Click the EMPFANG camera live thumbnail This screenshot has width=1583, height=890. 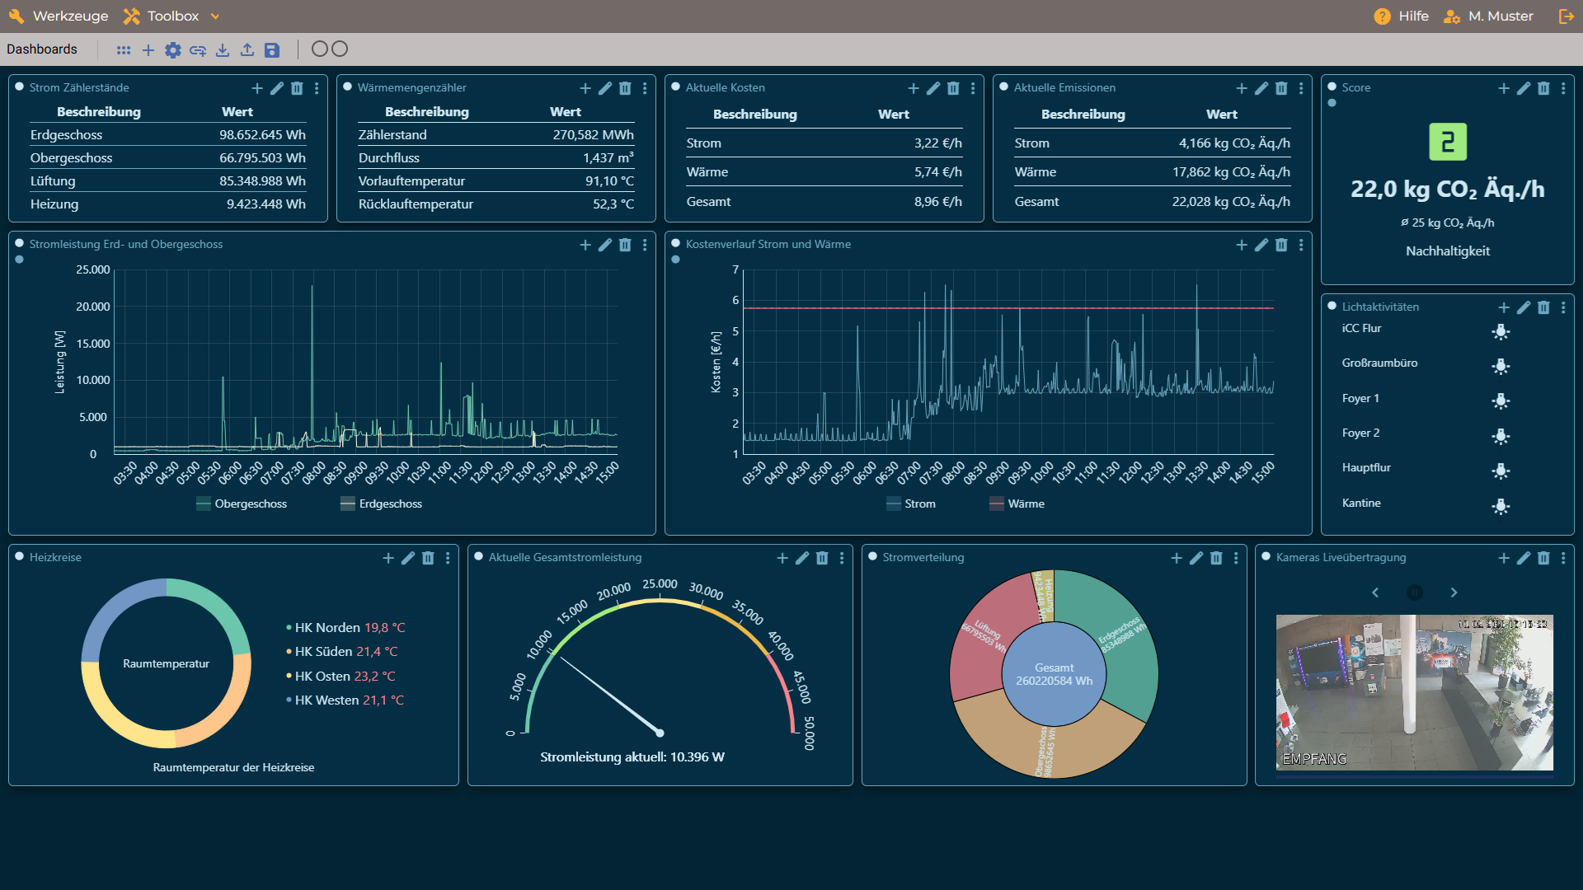(x=1414, y=692)
